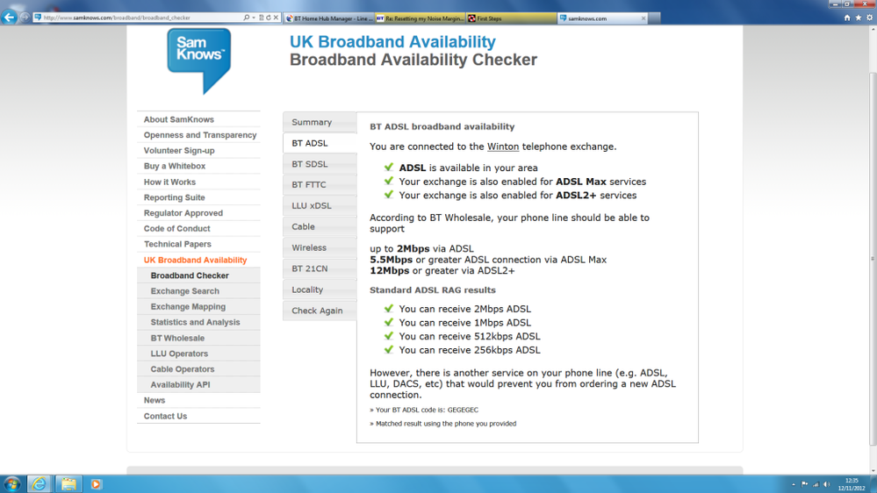
Task: Click the SamKnows logo
Action: [x=199, y=61]
